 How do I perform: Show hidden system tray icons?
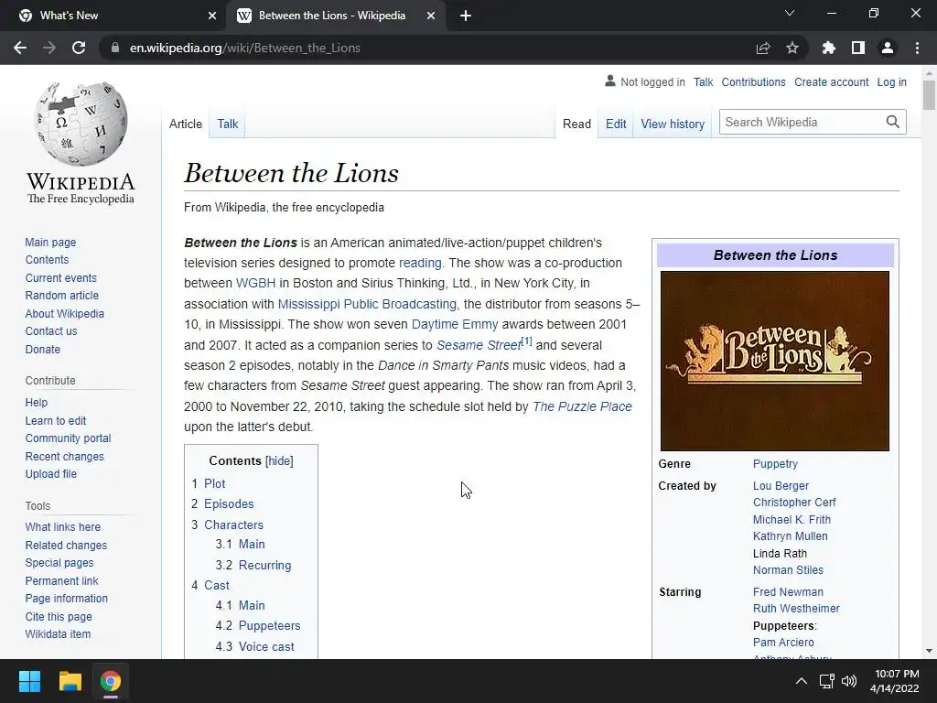pyautogui.click(x=802, y=681)
